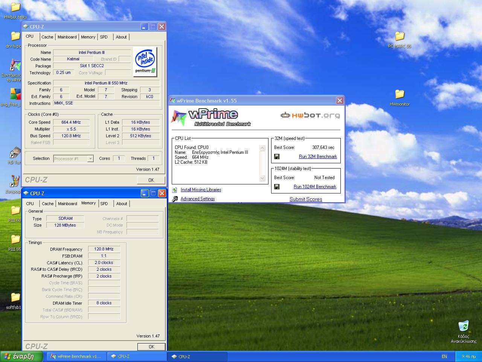The width and height of the screenshot is (482, 362).
Task: Close the wPrime Benchmark window
Action: pyautogui.click(x=340, y=101)
